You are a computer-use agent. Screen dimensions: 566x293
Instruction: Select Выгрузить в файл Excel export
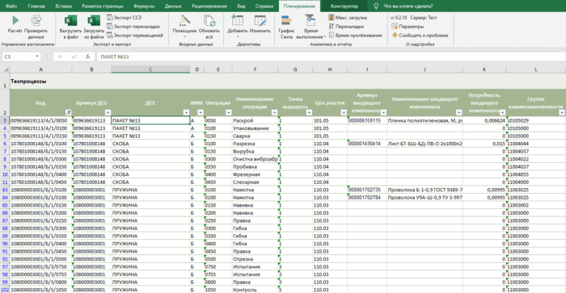(x=70, y=27)
